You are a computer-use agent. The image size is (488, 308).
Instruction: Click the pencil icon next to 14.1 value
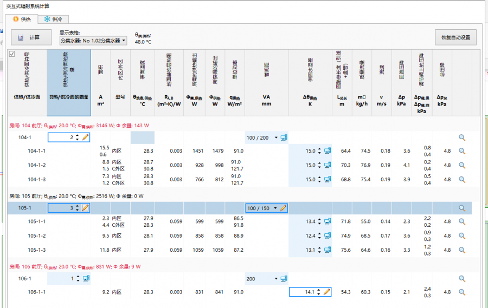326,292
